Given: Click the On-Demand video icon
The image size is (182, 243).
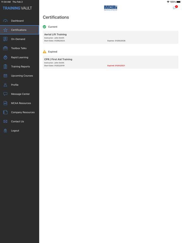Looking at the screenshot, I should point(5,39).
